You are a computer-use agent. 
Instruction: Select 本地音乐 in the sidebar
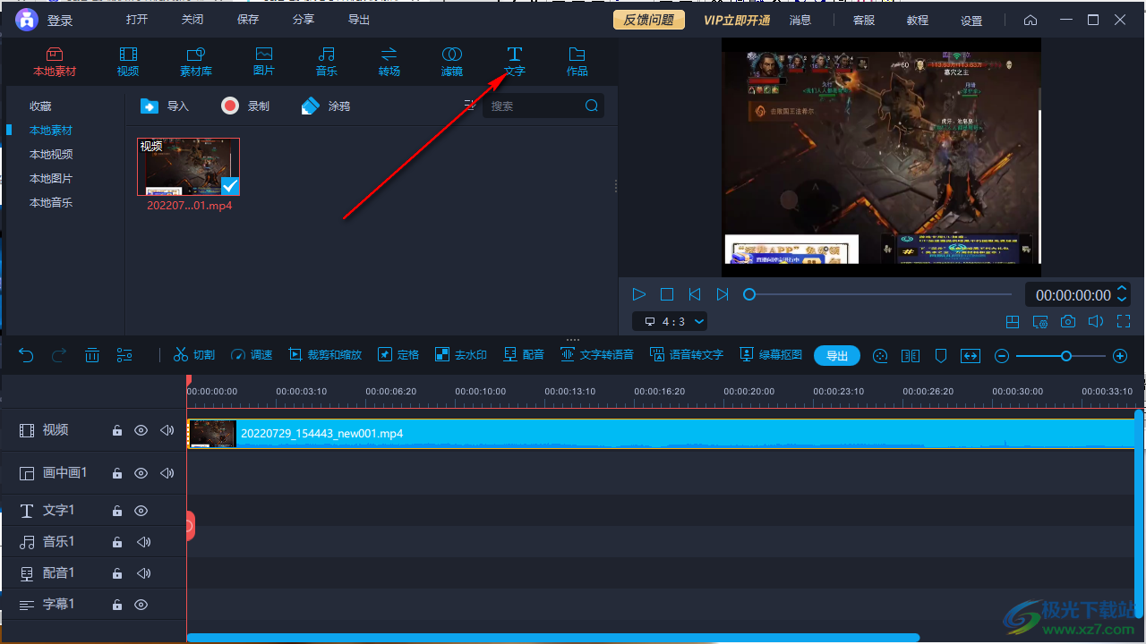[51, 202]
